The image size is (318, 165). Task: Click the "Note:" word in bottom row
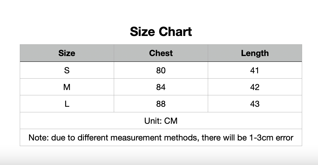(x=39, y=138)
